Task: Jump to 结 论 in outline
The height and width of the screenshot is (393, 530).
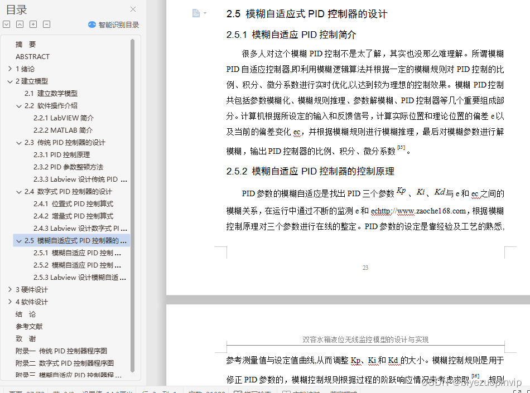Action: tap(26, 314)
